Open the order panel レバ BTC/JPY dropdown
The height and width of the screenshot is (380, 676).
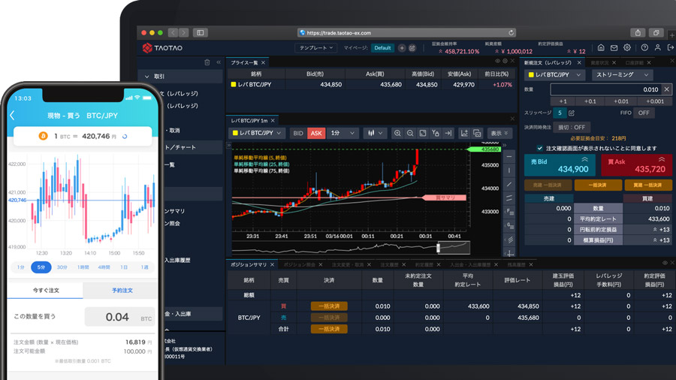[555, 75]
